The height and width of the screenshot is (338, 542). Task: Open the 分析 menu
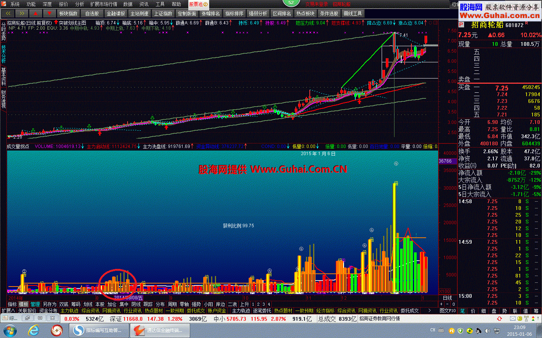pos(80,4)
